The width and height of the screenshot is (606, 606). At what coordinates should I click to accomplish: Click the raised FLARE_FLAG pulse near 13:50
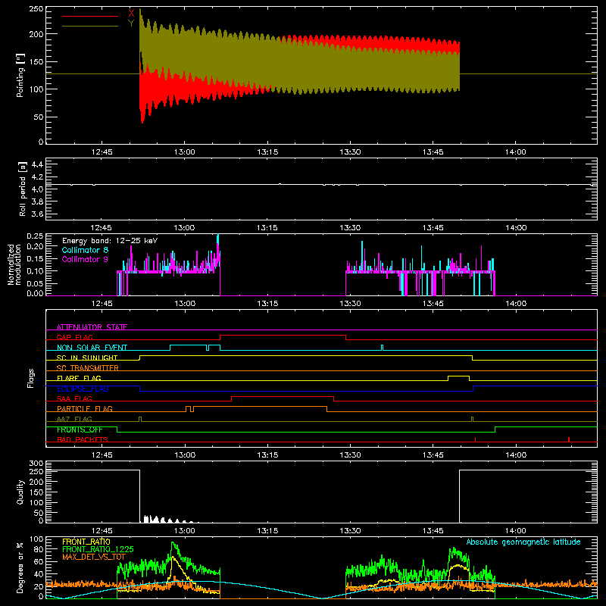click(459, 376)
